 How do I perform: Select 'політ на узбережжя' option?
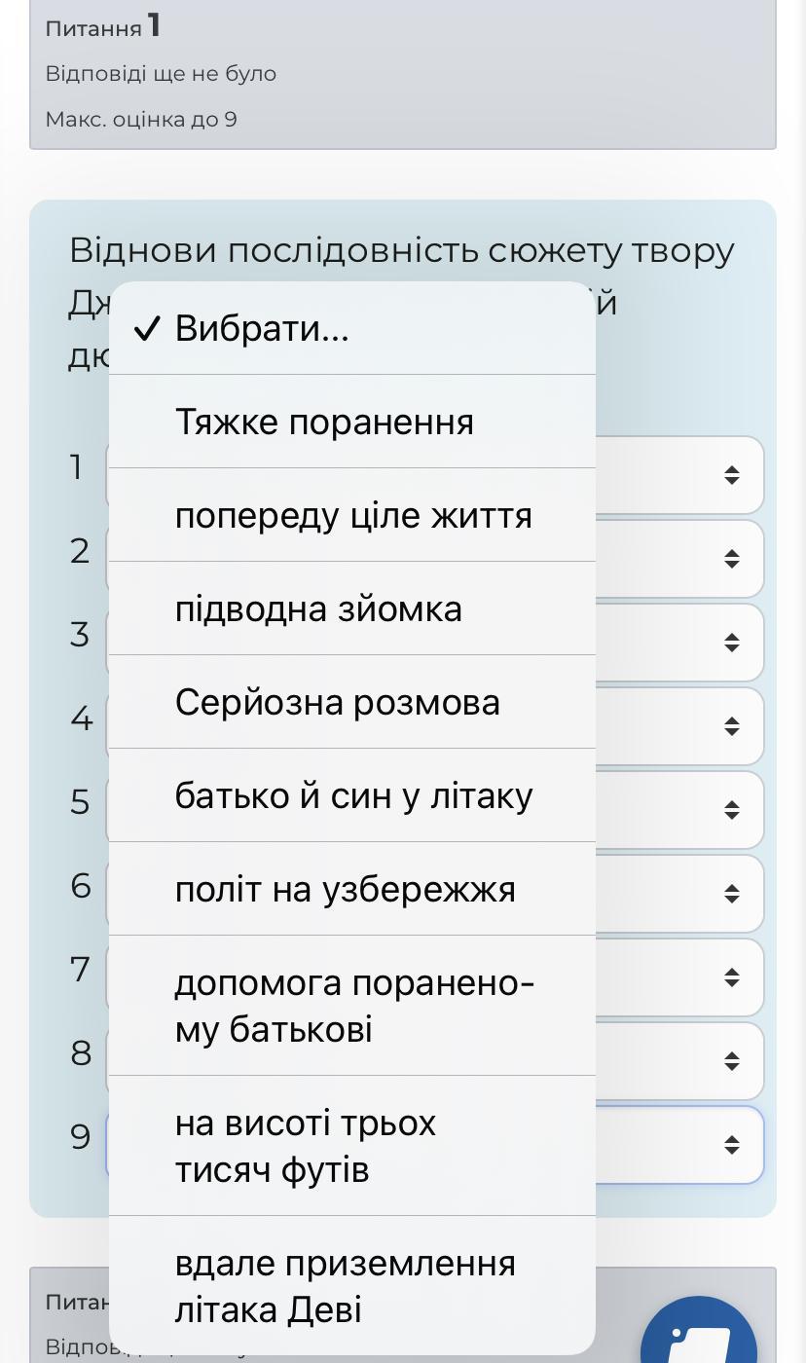tap(350, 890)
